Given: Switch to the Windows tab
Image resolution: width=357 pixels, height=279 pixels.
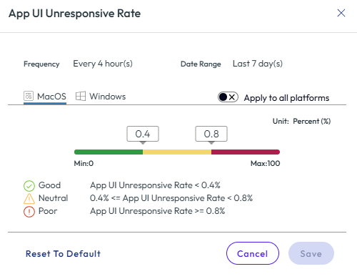Looking at the screenshot, I should click(x=101, y=97).
